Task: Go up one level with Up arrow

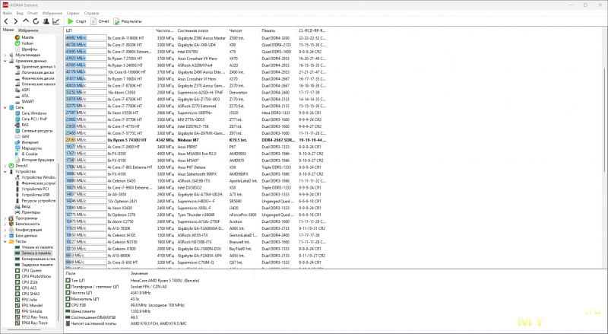Action: pos(26,21)
